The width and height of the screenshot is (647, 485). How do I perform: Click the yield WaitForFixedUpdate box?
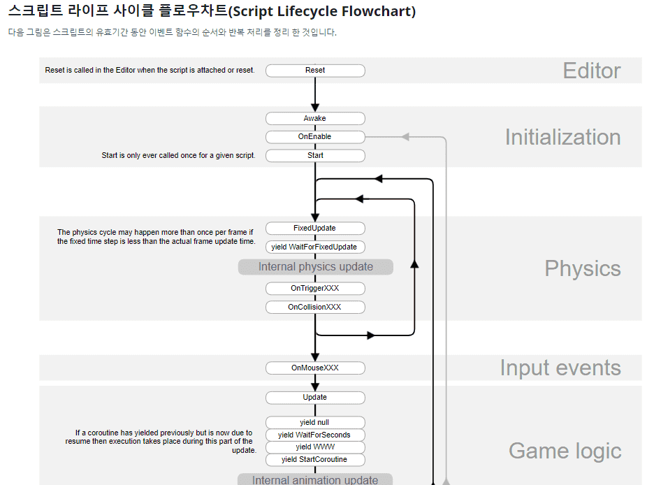point(315,247)
